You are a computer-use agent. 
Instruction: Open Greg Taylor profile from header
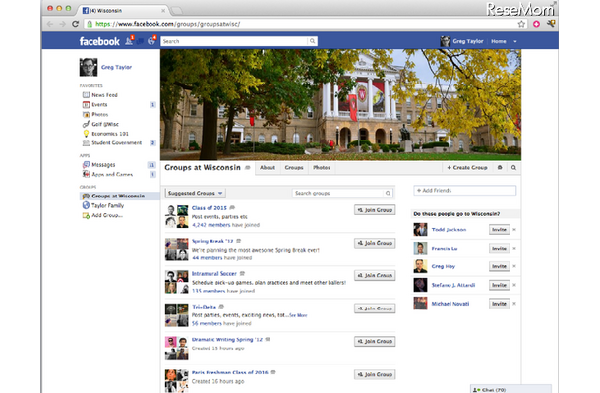462,41
